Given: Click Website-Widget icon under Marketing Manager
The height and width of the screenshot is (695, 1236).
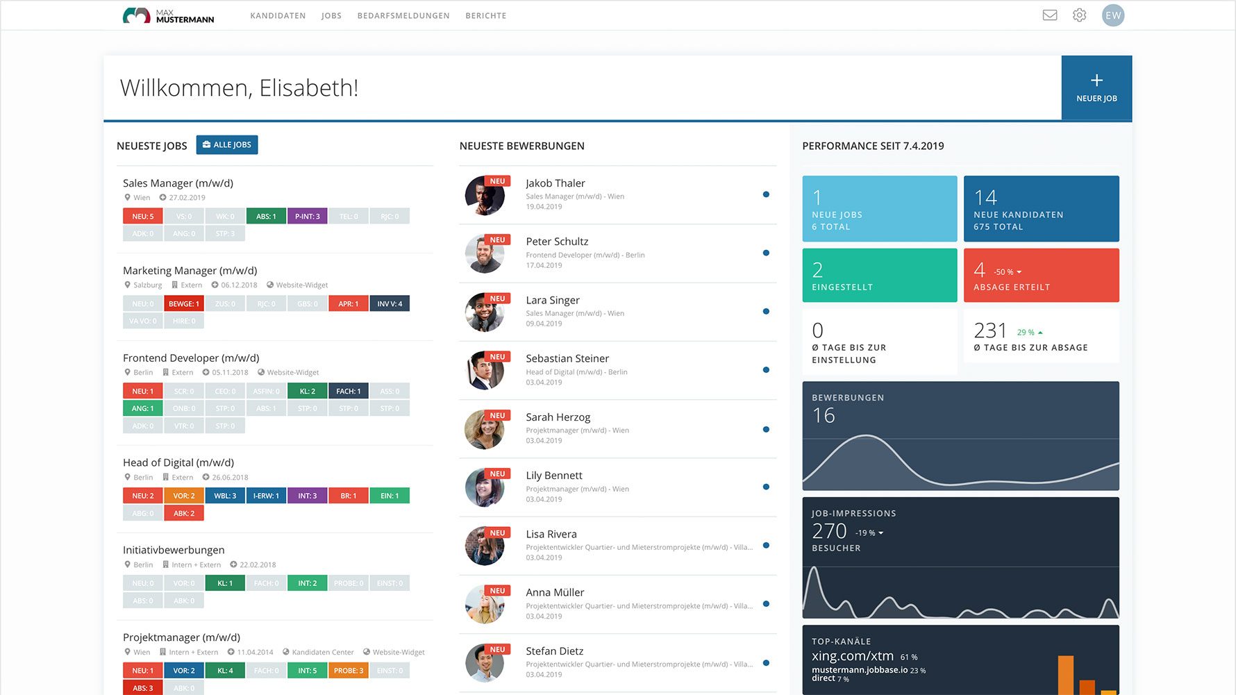Looking at the screenshot, I should click(270, 285).
